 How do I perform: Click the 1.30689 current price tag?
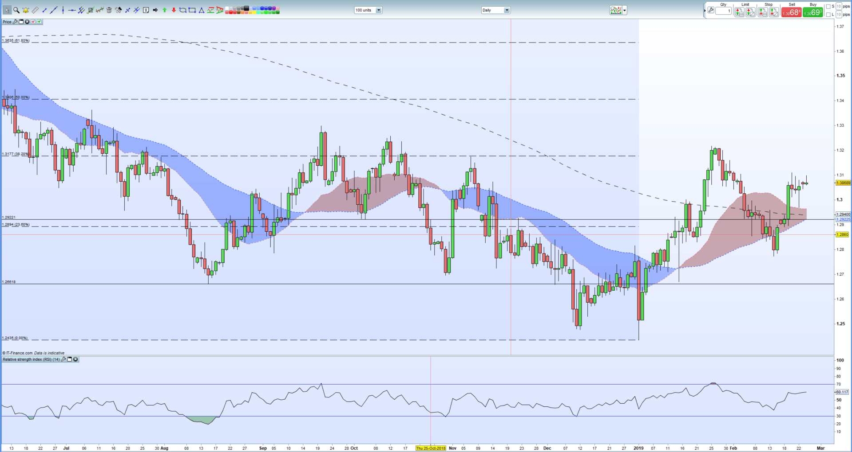pos(843,183)
